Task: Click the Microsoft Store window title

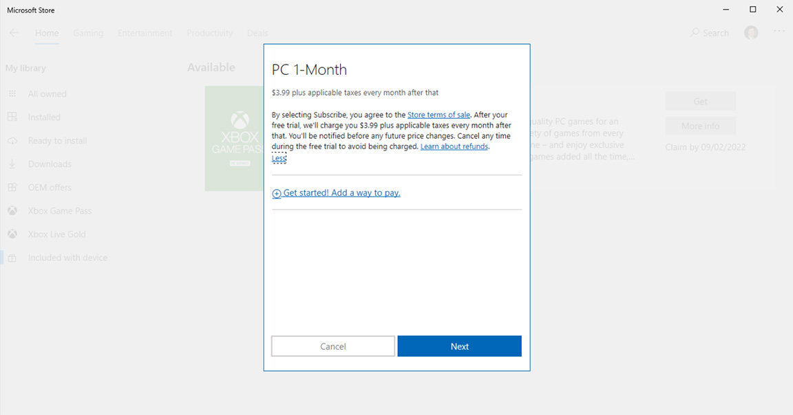Action: click(x=31, y=10)
